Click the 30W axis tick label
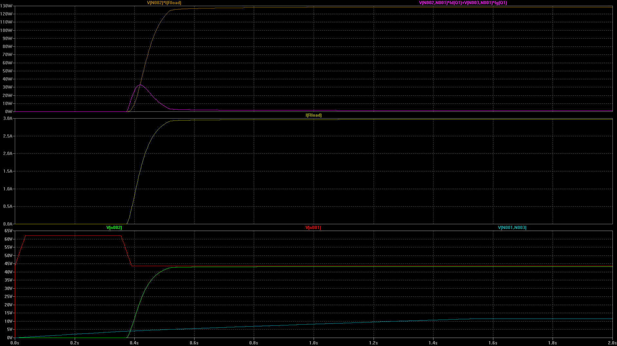This screenshot has height=346, width=617. (7, 87)
